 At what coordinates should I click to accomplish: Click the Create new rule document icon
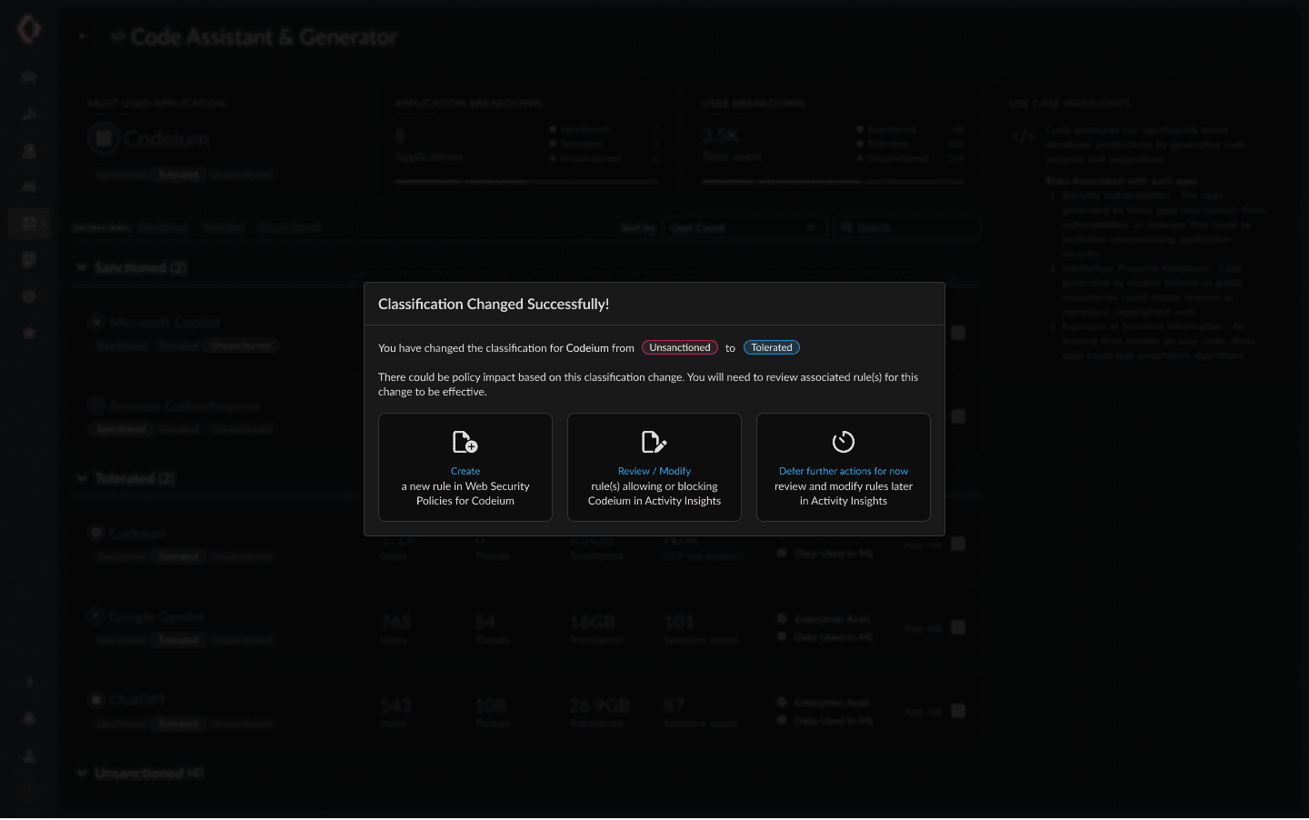[465, 442]
